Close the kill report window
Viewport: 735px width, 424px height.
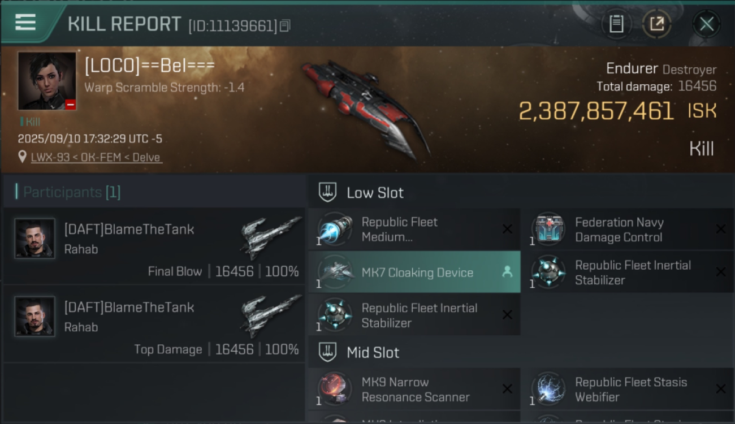[706, 24]
